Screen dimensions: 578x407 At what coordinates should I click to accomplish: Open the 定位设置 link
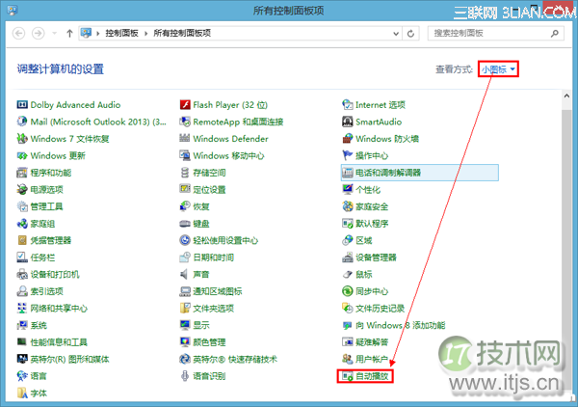[x=209, y=190]
